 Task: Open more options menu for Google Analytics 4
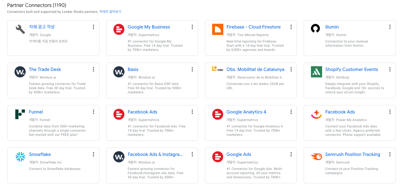click(x=291, y=112)
